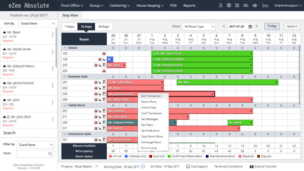The height and width of the screenshot is (171, 304).
Task: Open the grid apps icon in header
Action: coord(237,5)
